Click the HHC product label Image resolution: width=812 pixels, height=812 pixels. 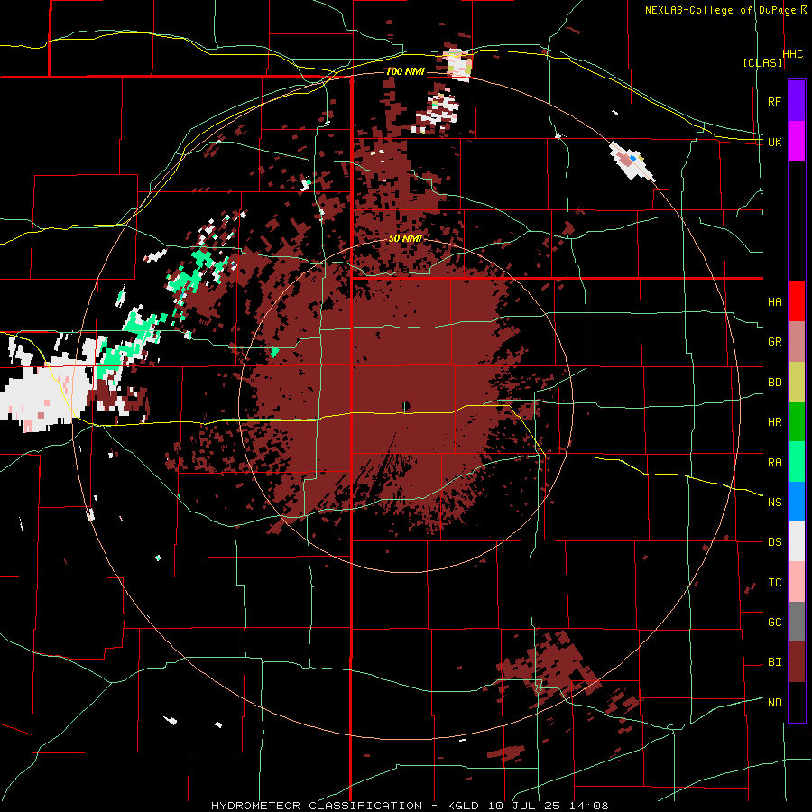click(x=793, y=54)
